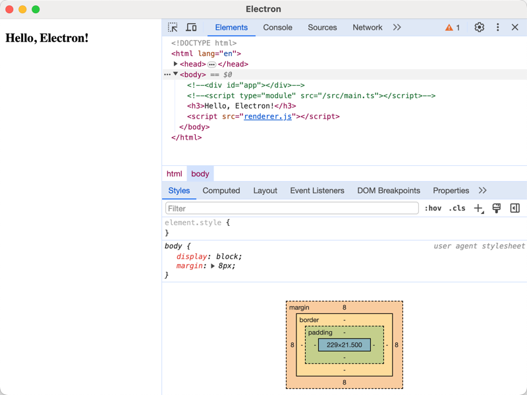The height and width of the screenshot is (395, 527).
Task: Close the DevTools panel
Action: click(515, 28)
